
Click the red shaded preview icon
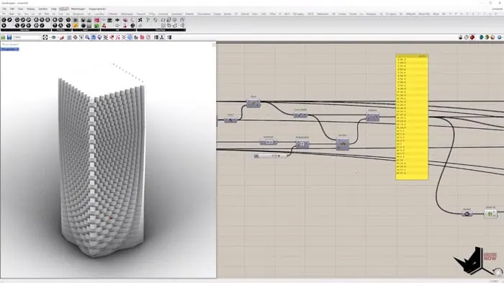click(472, 37)
